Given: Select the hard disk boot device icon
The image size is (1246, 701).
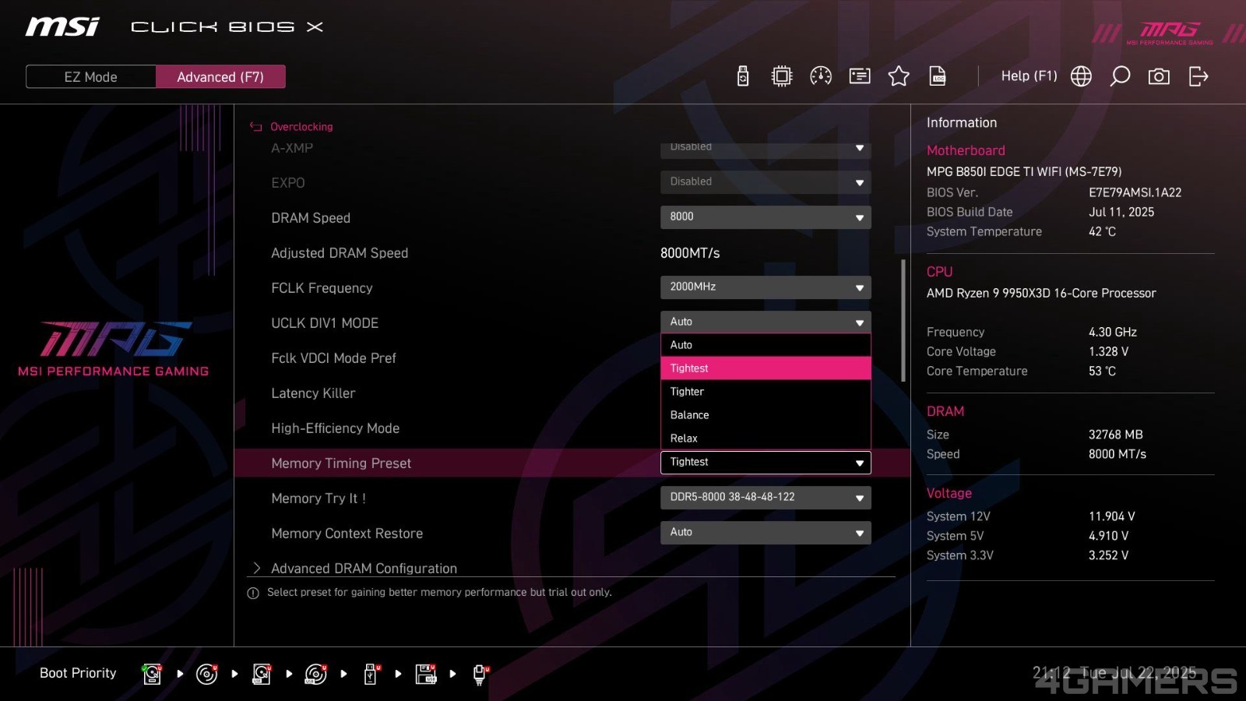Looking at the screenshot, I should 152,674.
